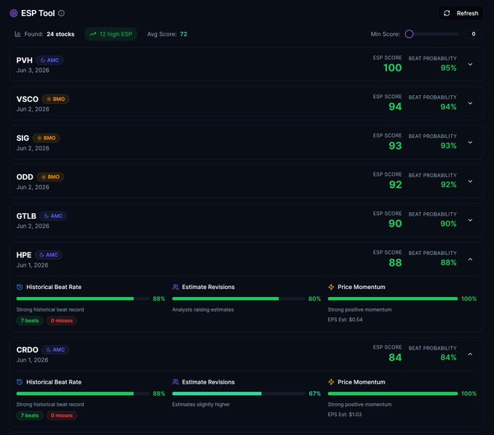Click the VSCO ticker symbol
This screenshot has width=494, height=435.
click(x=28, y=99)
